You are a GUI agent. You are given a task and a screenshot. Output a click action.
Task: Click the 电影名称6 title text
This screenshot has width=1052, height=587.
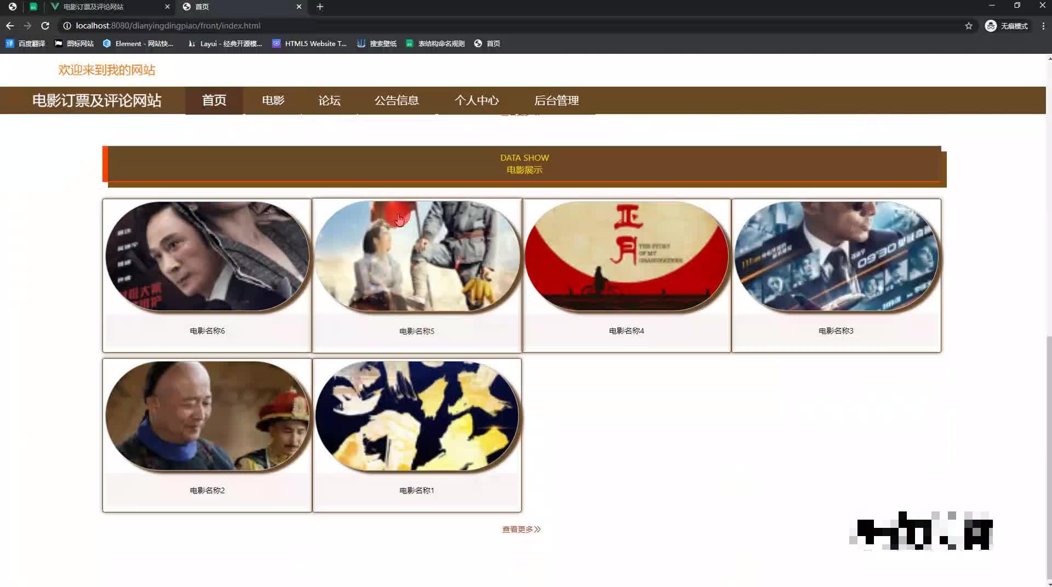(x=207, y=331)
